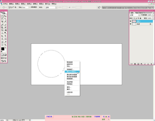Viewport: 155px width, 121px height.
Task: Open the marquee tool preset picker arrow
Action: [x=6, y=7]
